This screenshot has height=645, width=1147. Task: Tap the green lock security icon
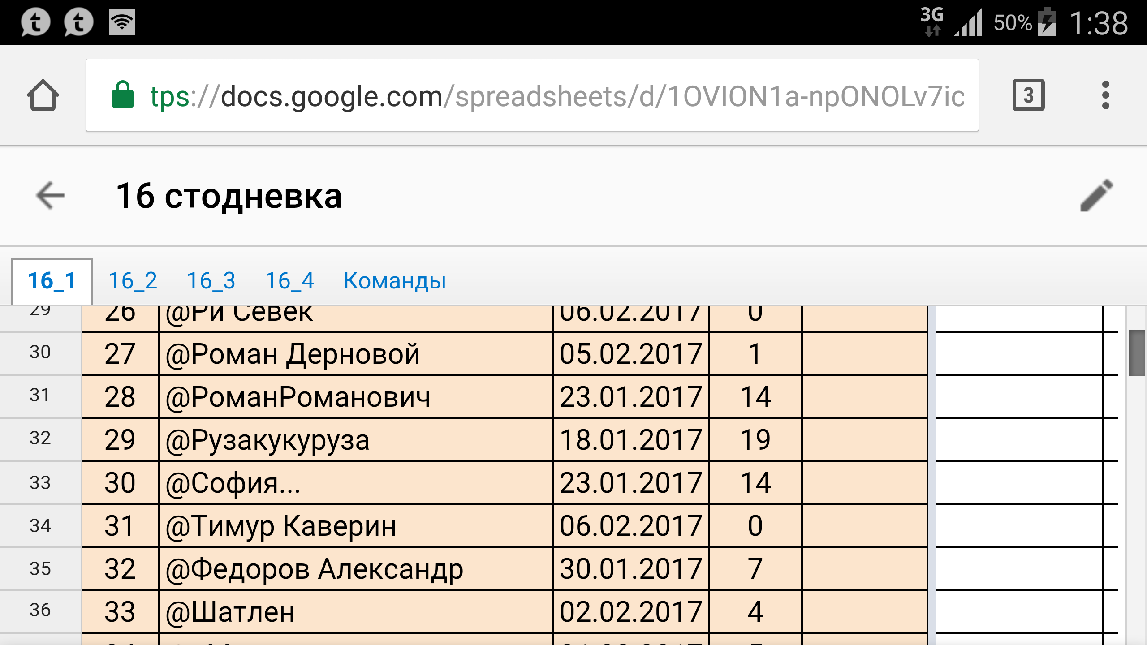click(123, 95)
